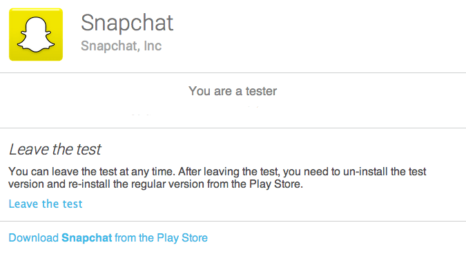Image resolution: width=466 pixels, height=254 pixels.
Task: Click the word Download in bottom link
Action: coord(34,237)
